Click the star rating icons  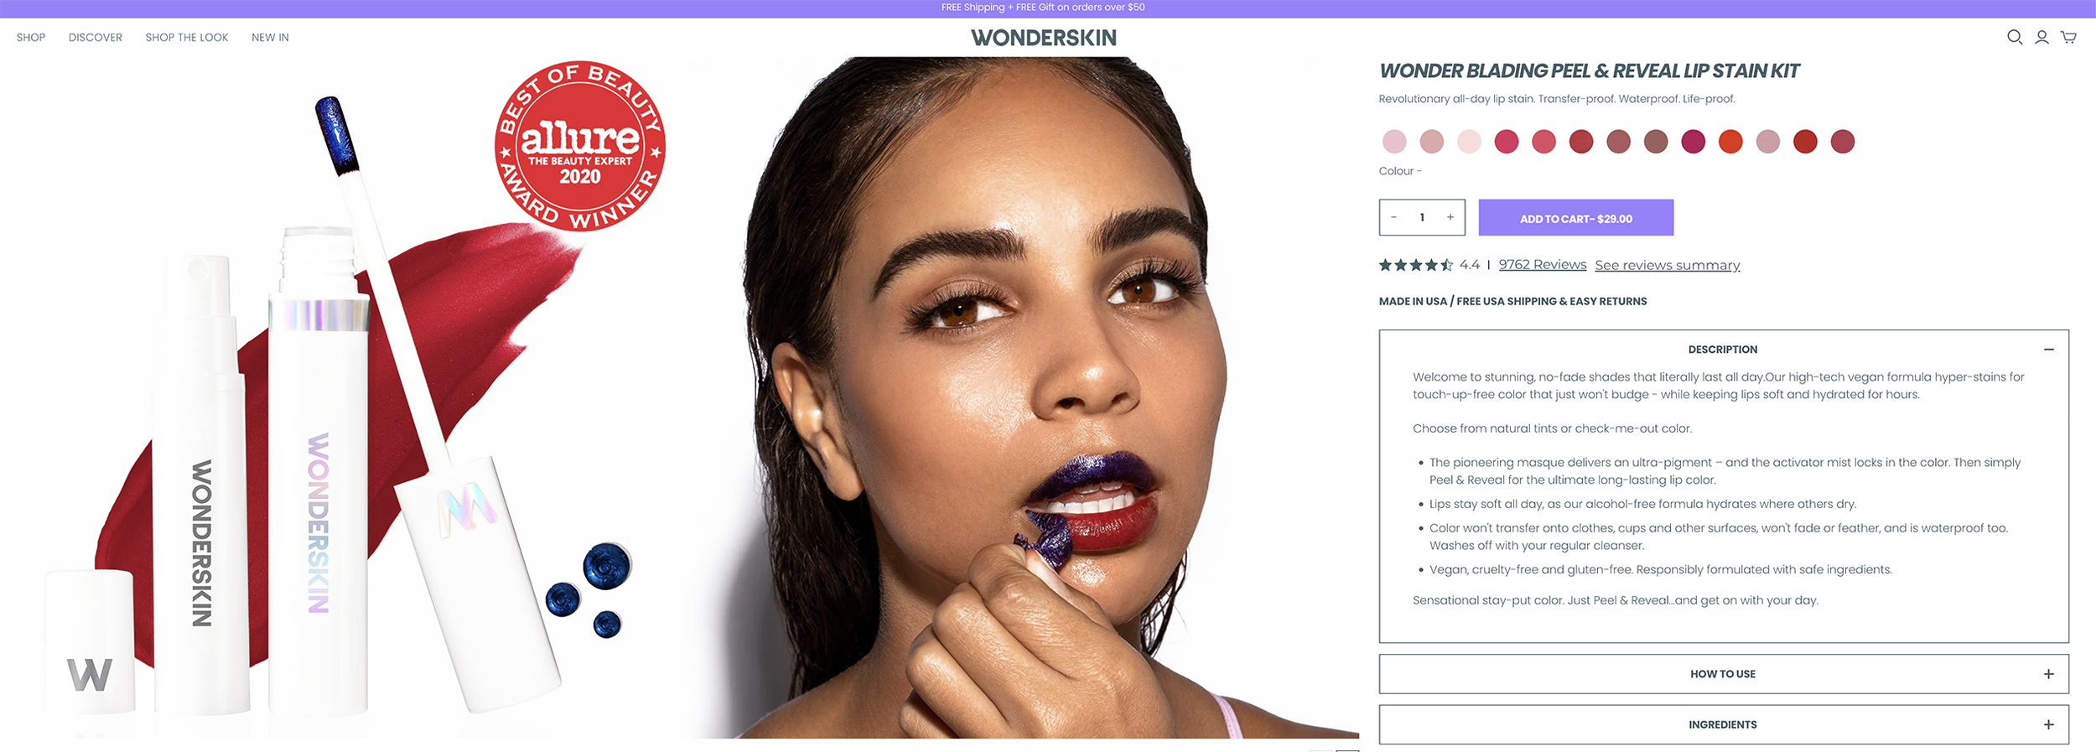pyautogui.click(x=1416, y=265)
